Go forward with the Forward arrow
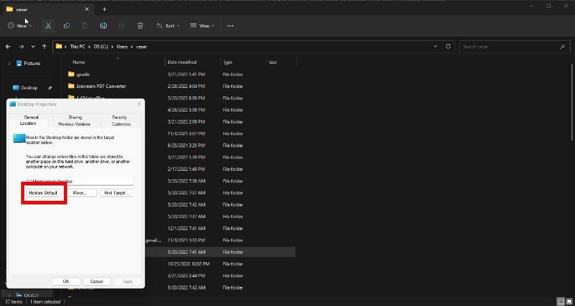Screen dimensions: 575x306 click(x=21, y=47)
